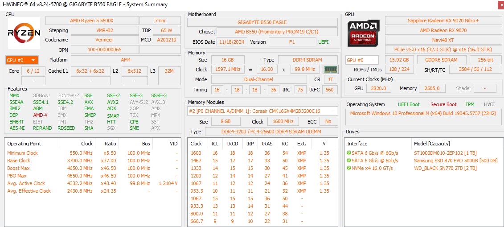Click the ECC No value field

pos(328,122)
